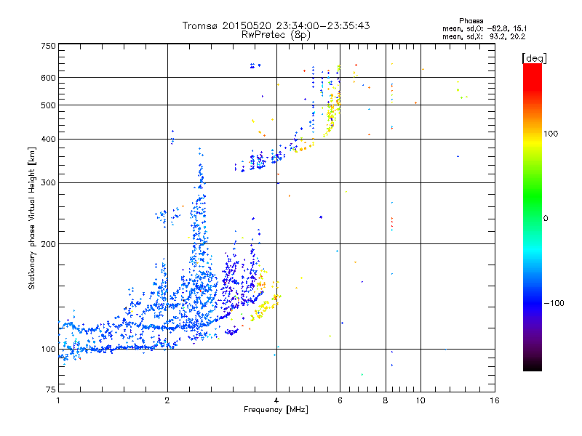The width and height of the screenshot is (582, 436).
Task: Click the x-axis '6' MHz tick label
Action: [340, 400]
